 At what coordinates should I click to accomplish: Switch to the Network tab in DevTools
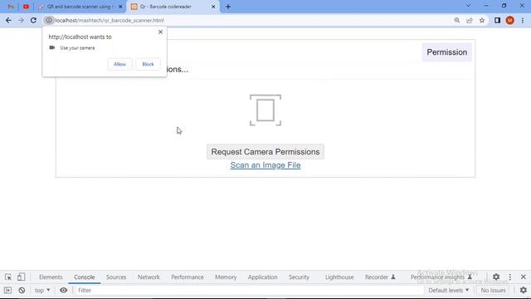[149, 277]
